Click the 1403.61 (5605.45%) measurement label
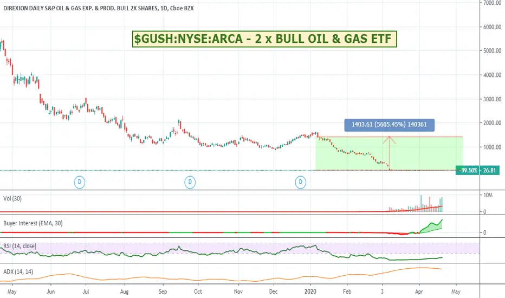This screenshot has height=298, width=505. tap(389, 125)
